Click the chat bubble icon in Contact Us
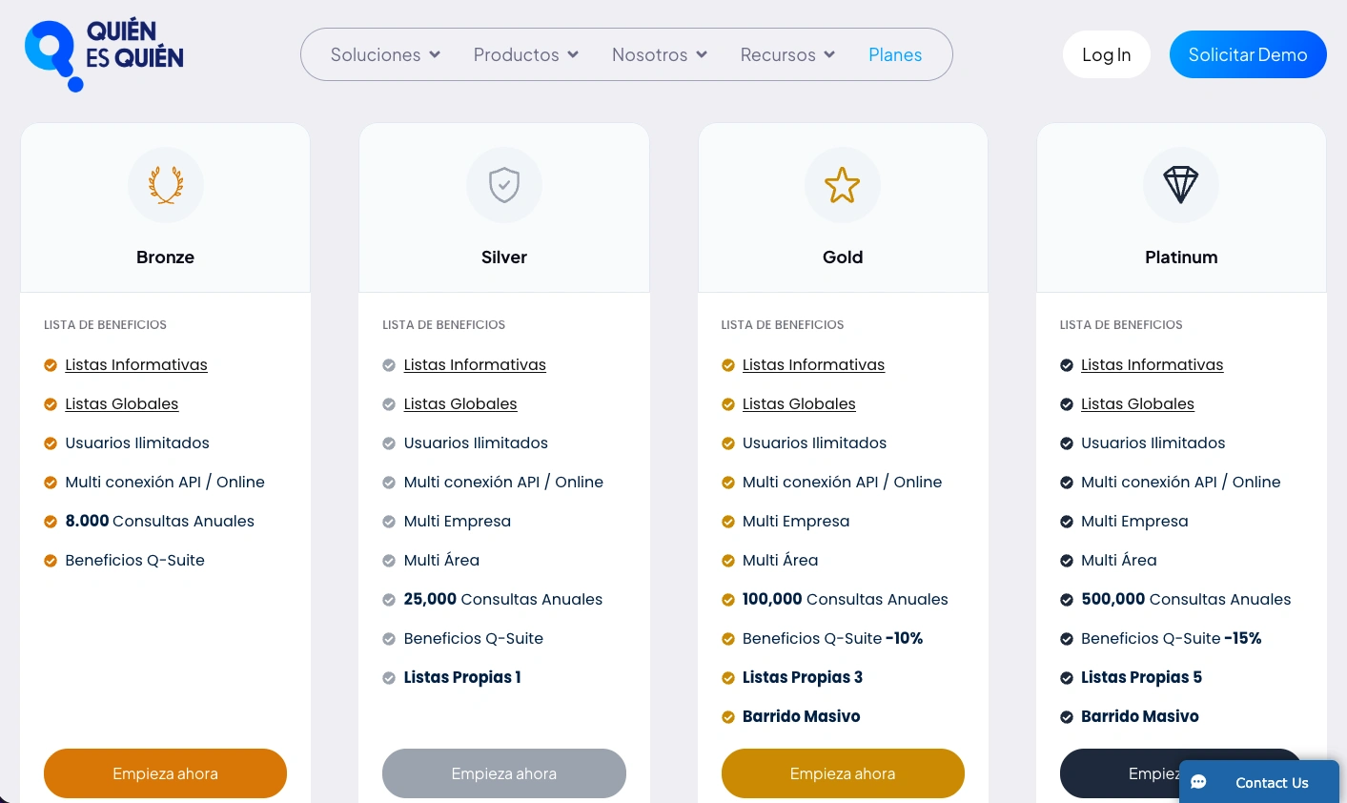Viewport: 1347px width, 803px height. point(1199,782)
